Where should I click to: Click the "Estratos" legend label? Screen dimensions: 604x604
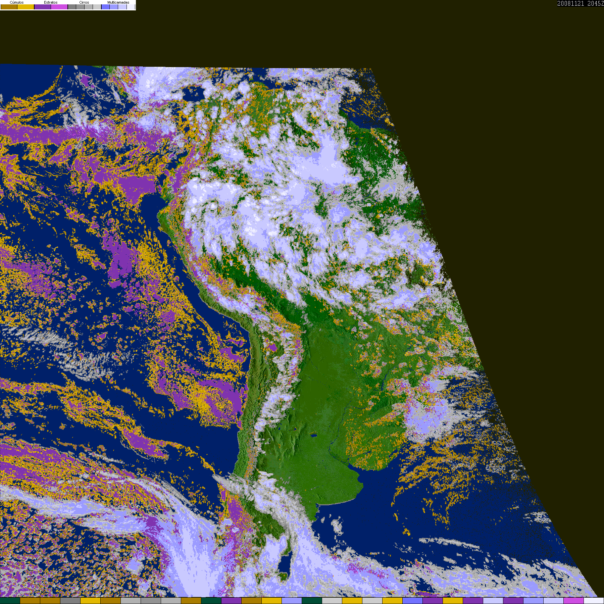pyautogui.click(x=51, y=2)
